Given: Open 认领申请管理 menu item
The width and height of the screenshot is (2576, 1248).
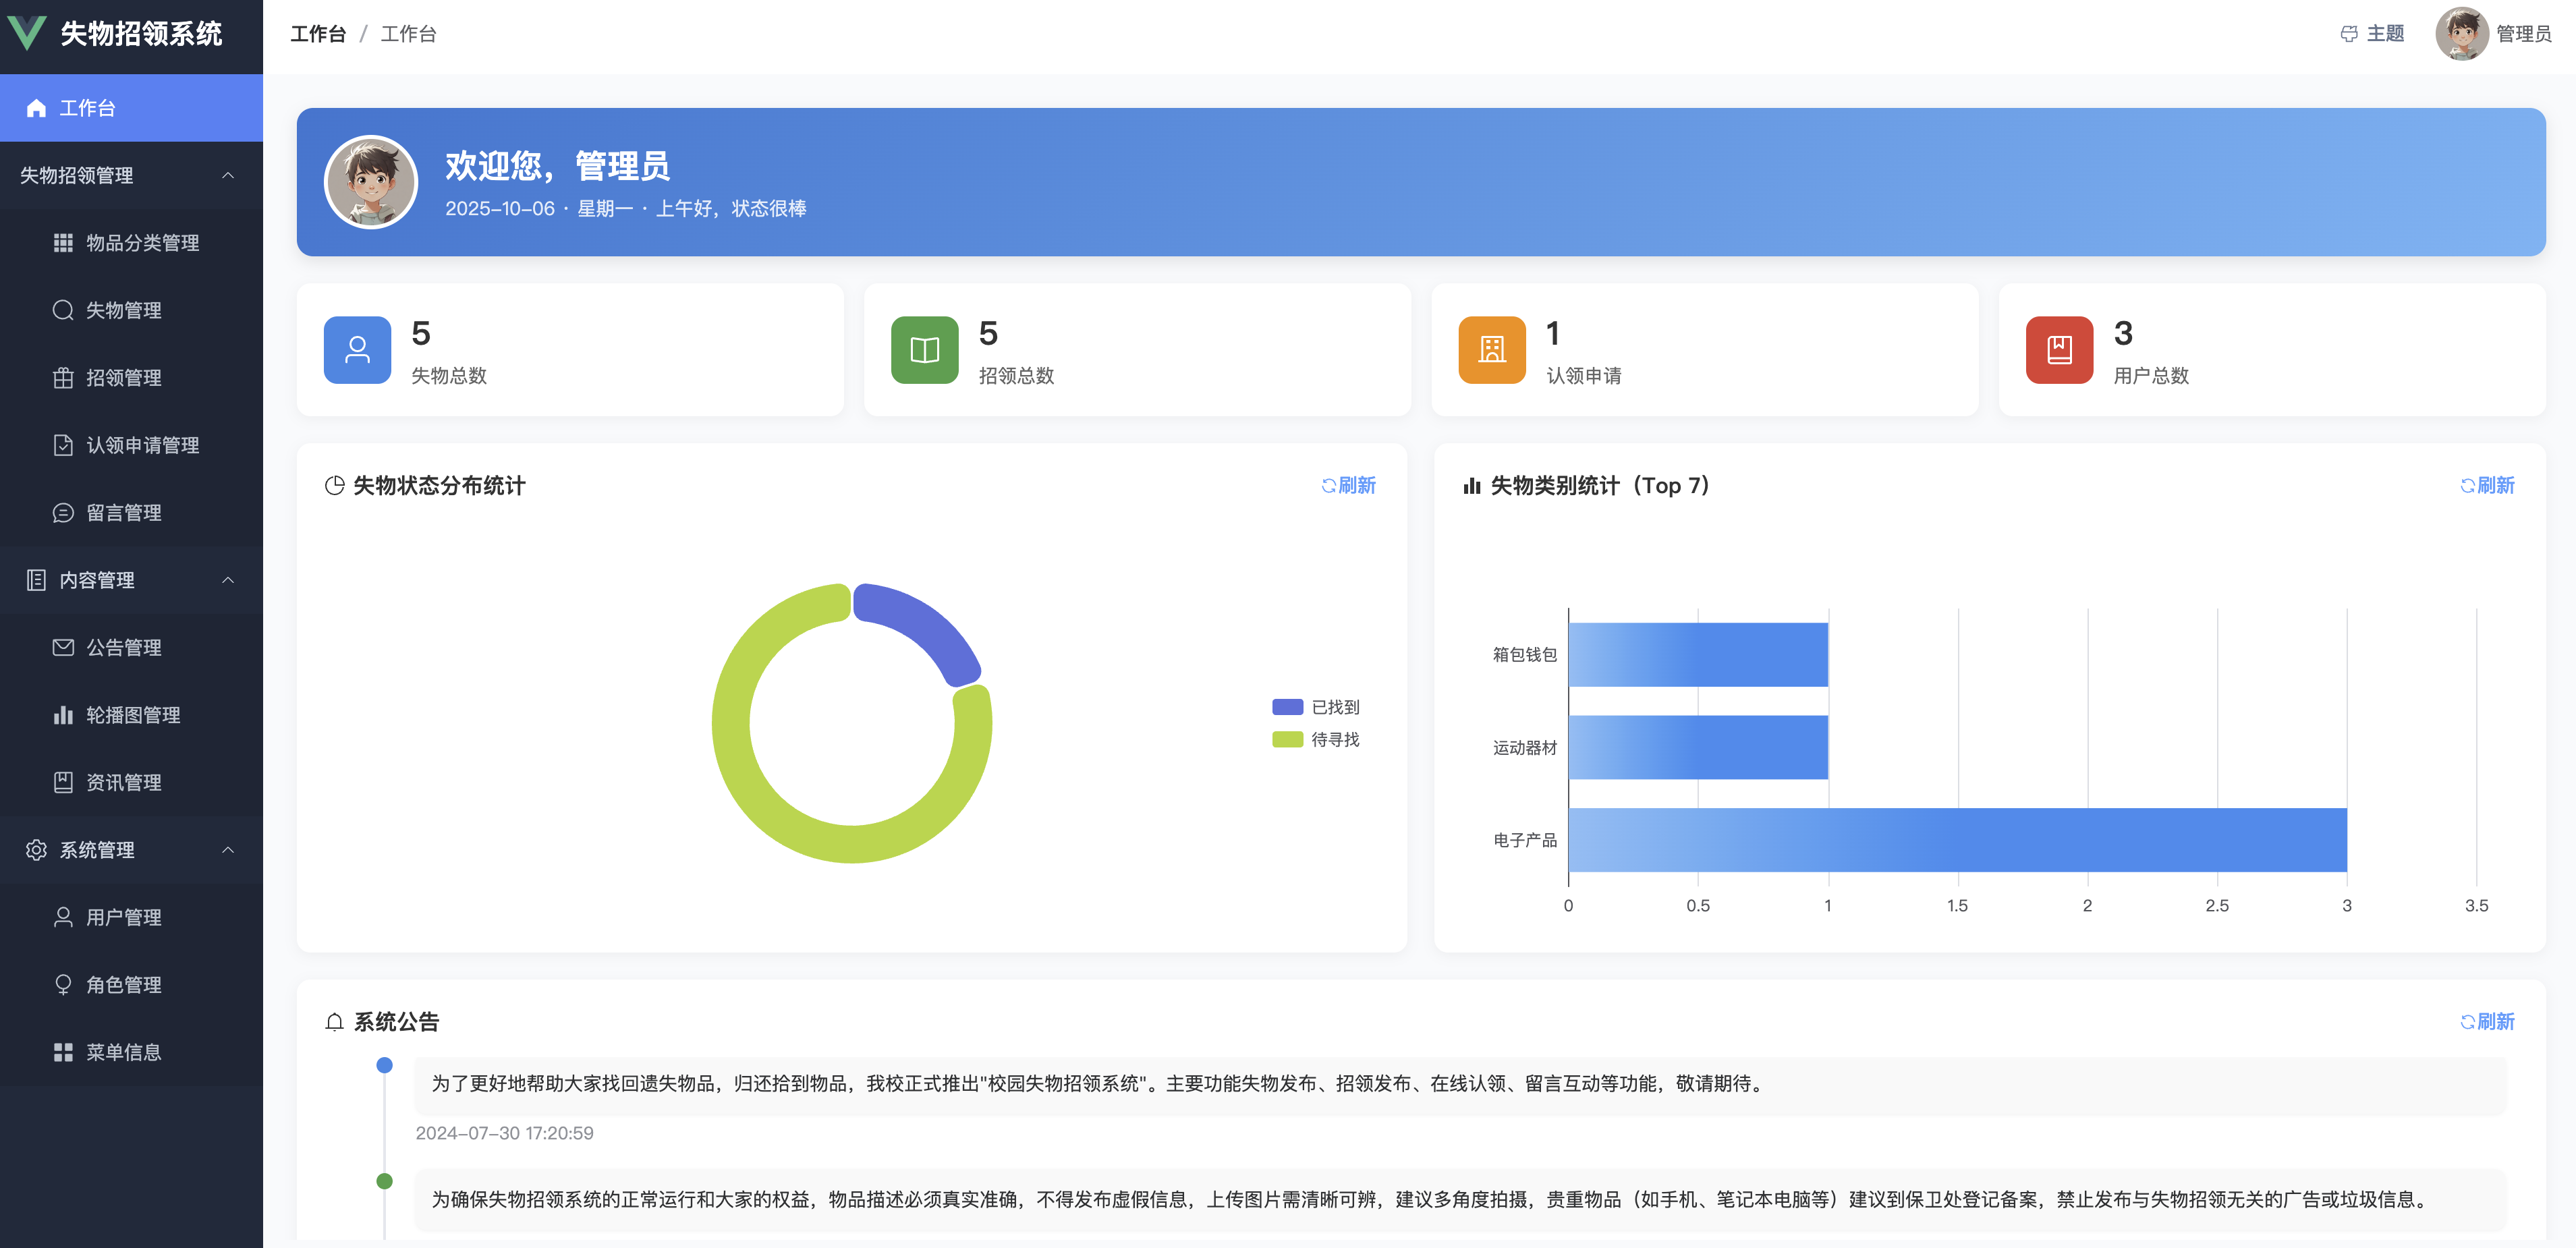Looking at the screenshot, I should [x=142, y=445].
